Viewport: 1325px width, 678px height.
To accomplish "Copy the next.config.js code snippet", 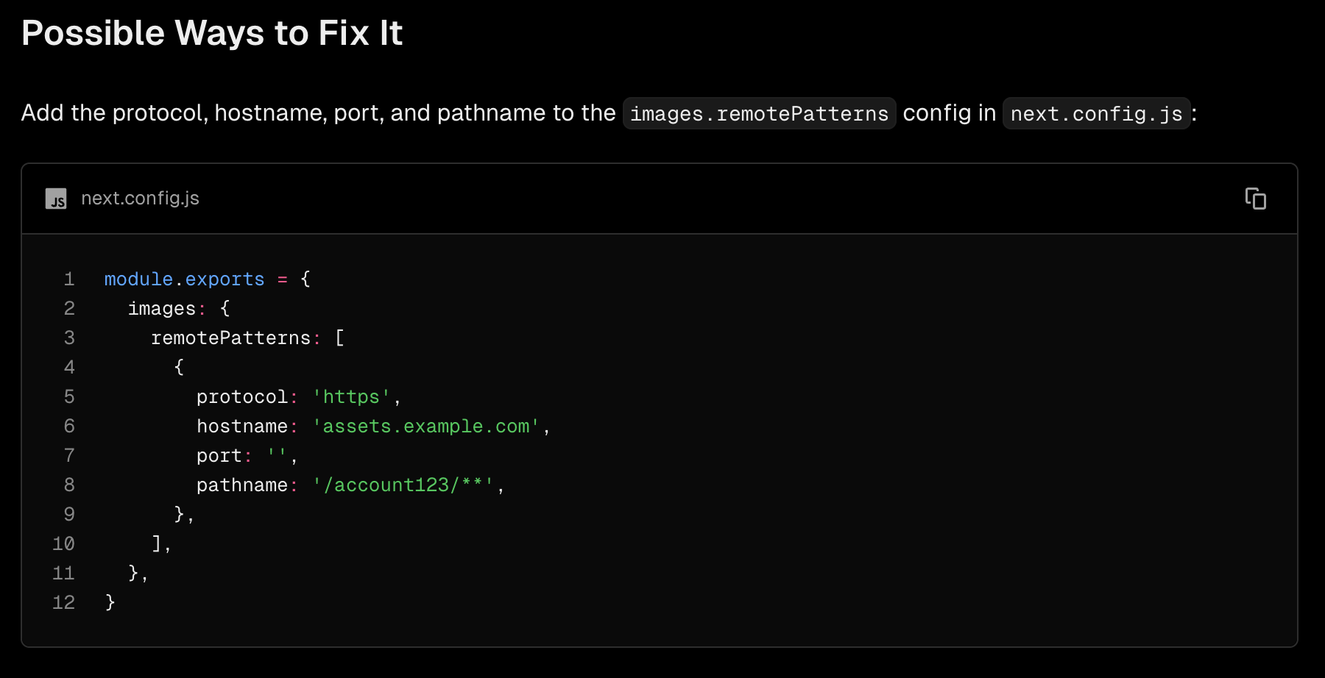I will (x=1255, y=199).
